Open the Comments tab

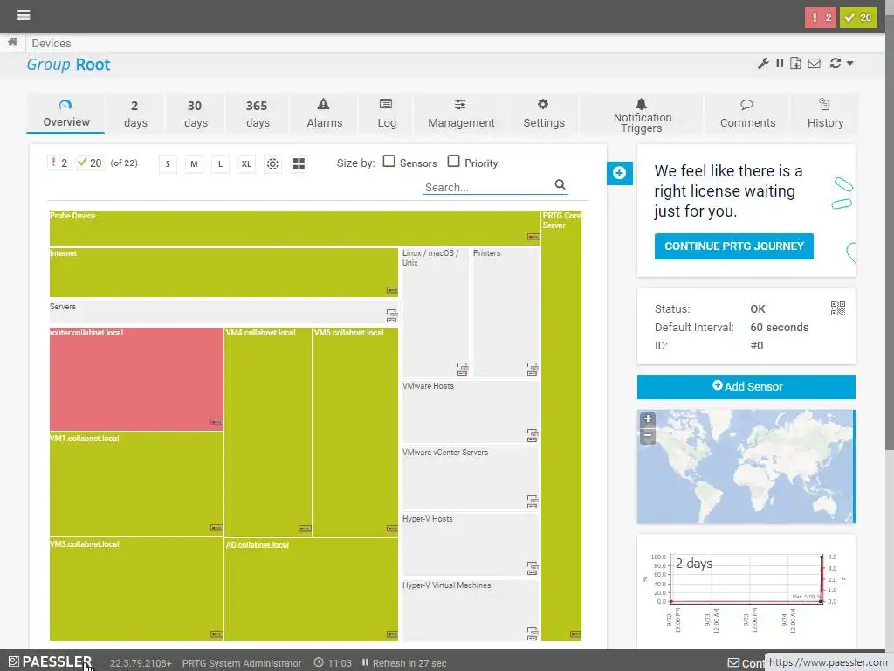(747, 114)
